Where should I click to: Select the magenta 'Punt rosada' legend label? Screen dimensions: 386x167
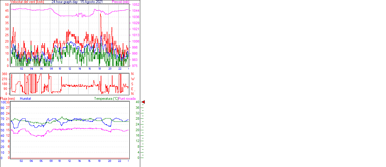coord(127,99)
